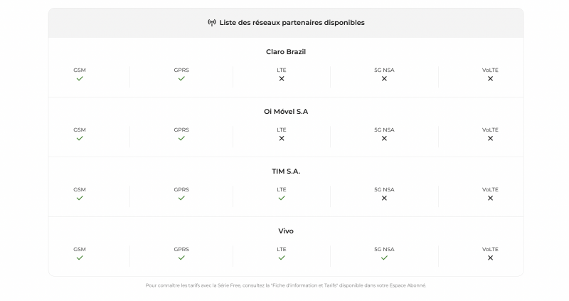Click the GSM checkmark under Claro Brazil
The width and height of the screenshot is (569, 301).
(80, 78)
